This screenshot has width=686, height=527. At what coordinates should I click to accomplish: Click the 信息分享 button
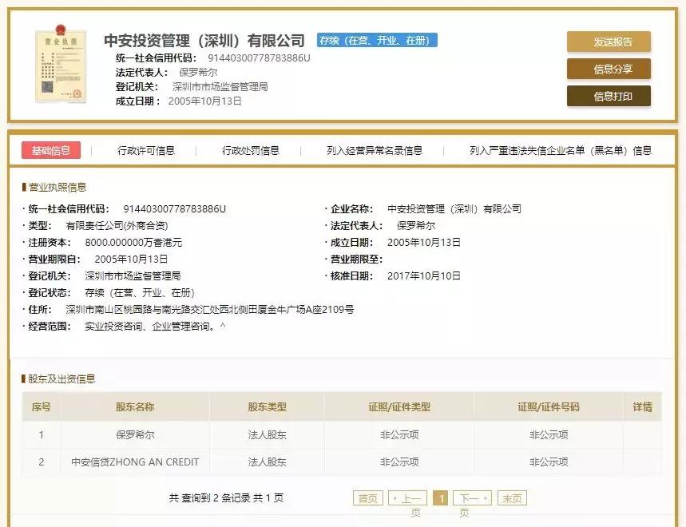(609, 70)
